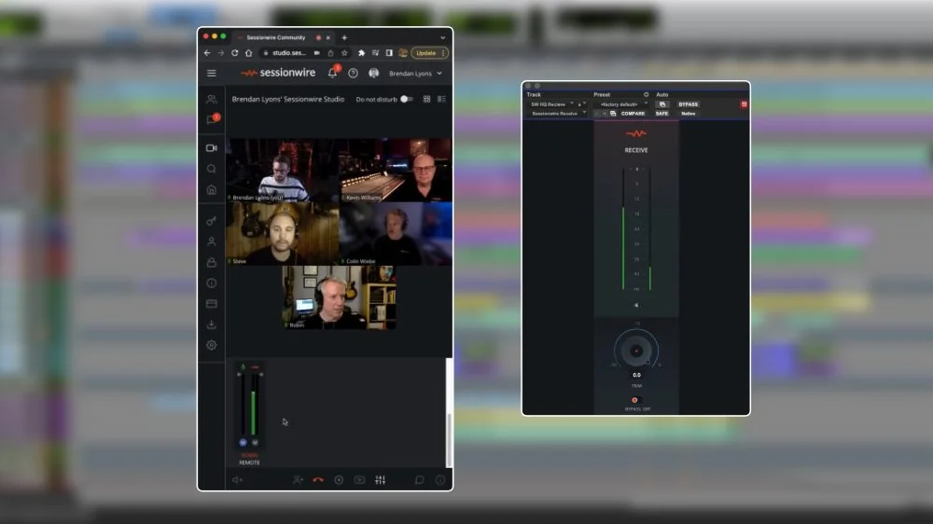Open the chat bubble in the bottom bar

pos(420,480)
